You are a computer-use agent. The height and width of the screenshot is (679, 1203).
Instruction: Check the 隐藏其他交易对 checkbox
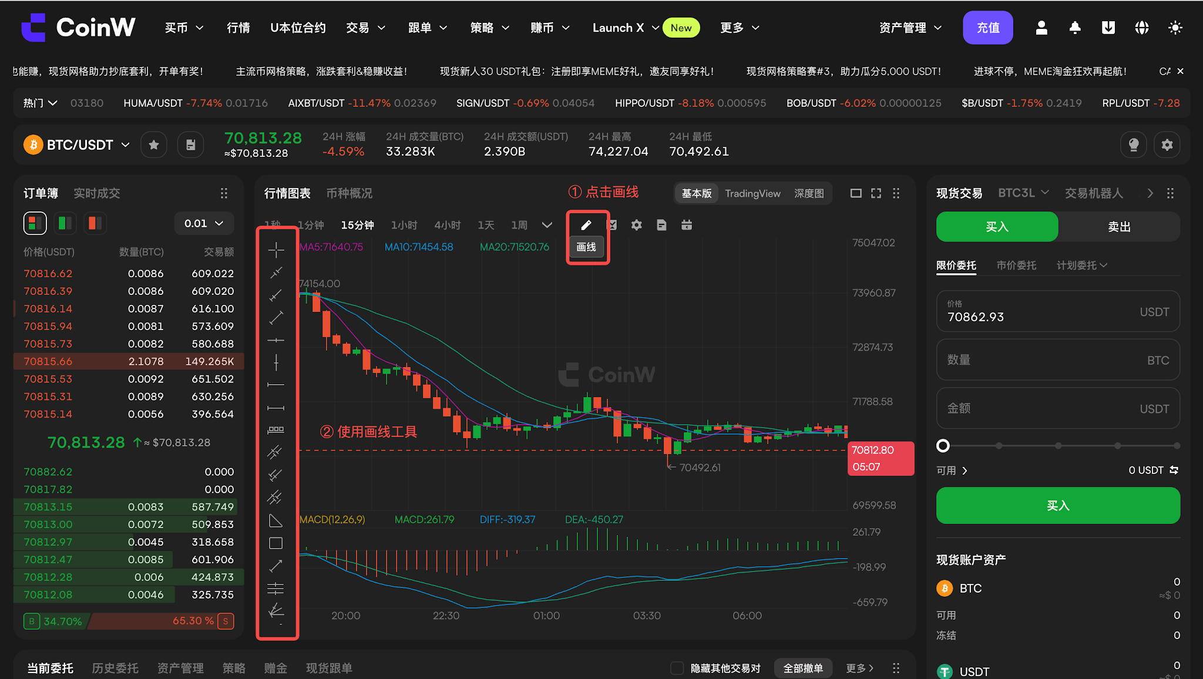tap(677, 668)
